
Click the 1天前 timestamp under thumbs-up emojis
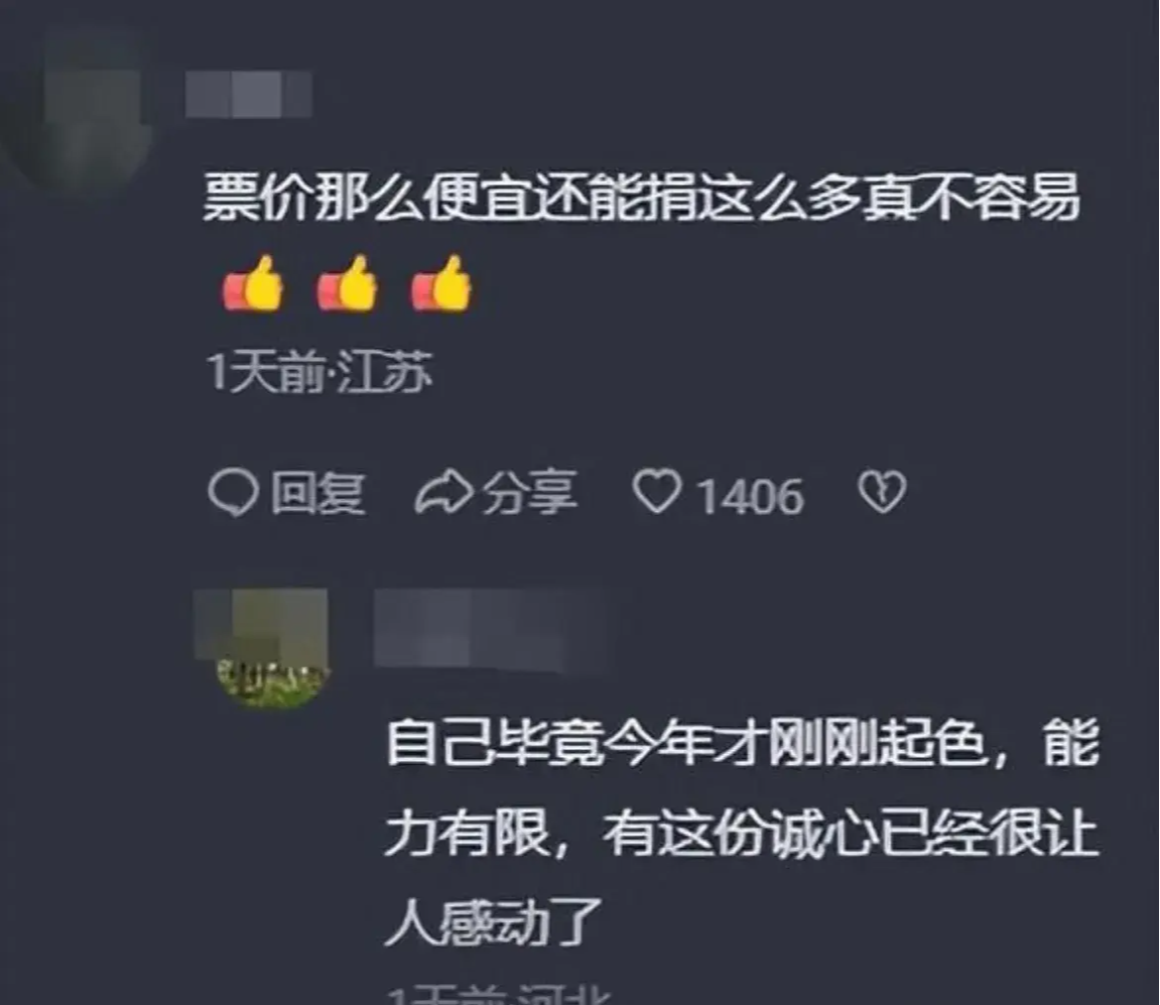(266, 371)
